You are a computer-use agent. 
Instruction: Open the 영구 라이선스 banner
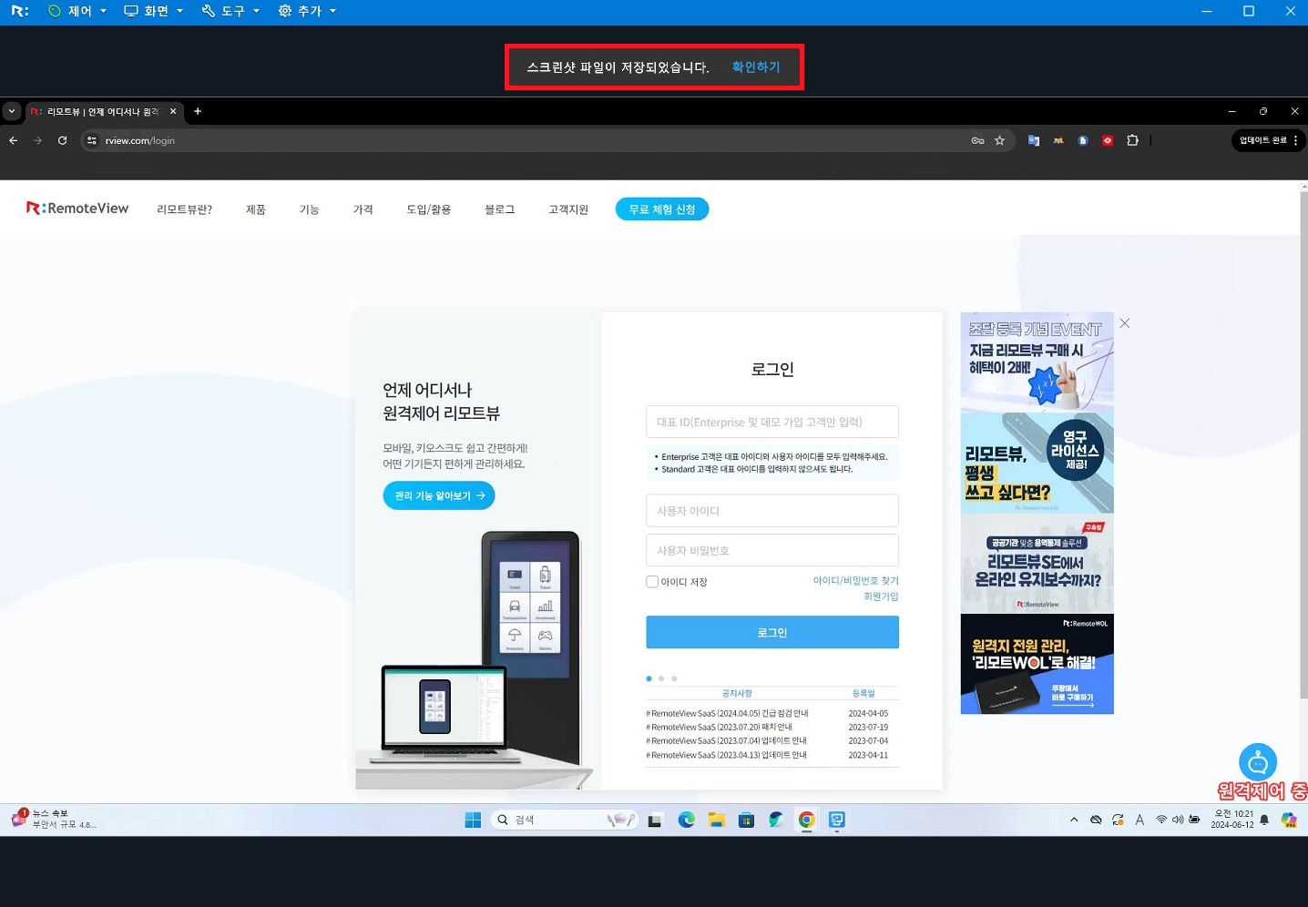(1037, 463)
